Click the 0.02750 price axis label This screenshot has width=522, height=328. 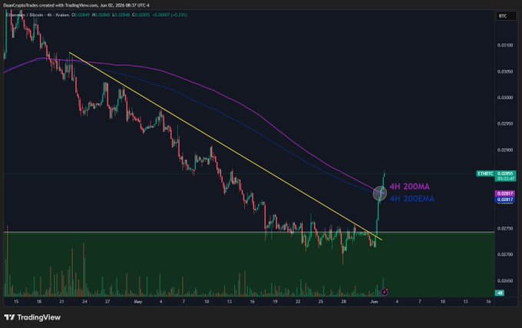(x=505, y=229)
